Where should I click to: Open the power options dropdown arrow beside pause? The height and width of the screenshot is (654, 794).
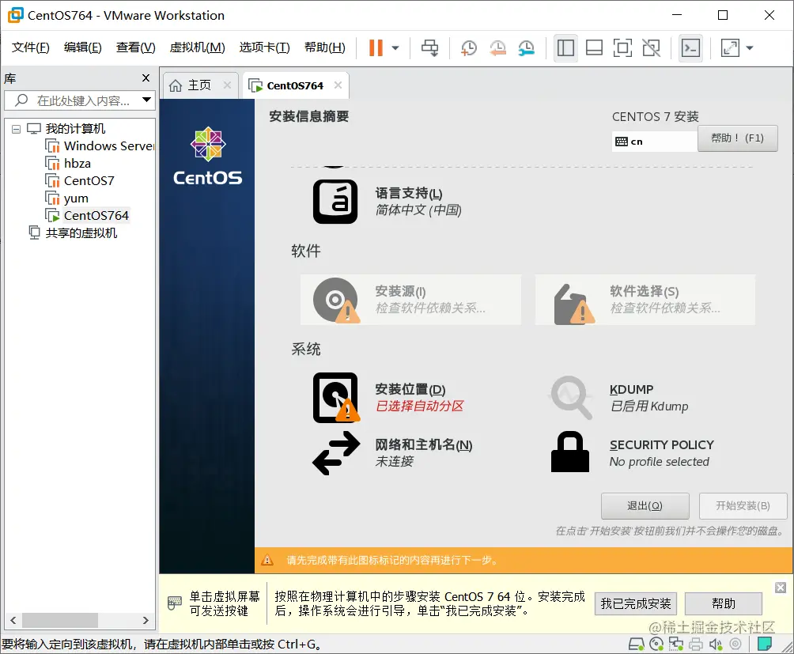point(395,48)
